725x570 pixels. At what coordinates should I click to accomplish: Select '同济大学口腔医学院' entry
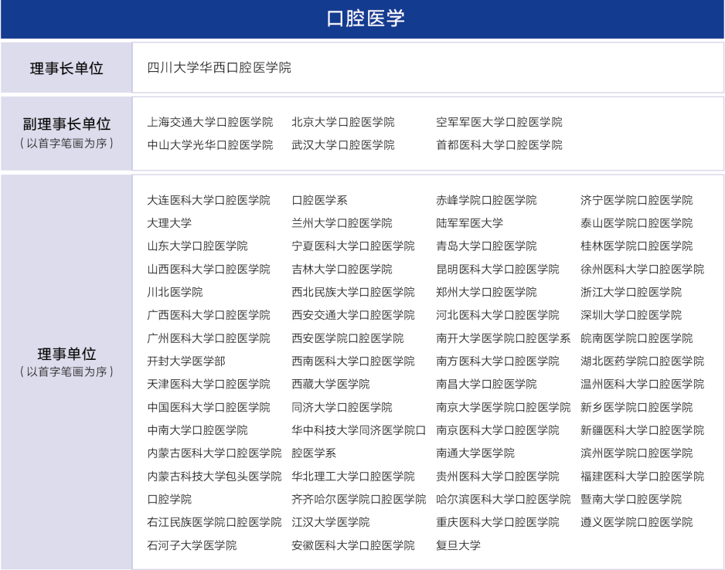tap(342, 407)
